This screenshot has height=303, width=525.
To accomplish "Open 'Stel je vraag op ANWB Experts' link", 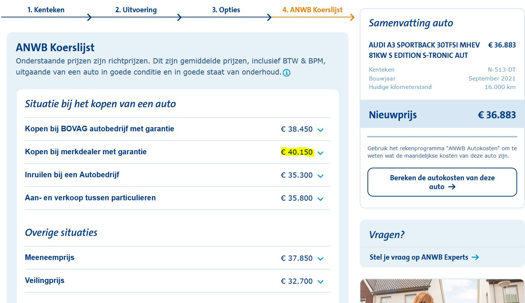I will (419, 257).
